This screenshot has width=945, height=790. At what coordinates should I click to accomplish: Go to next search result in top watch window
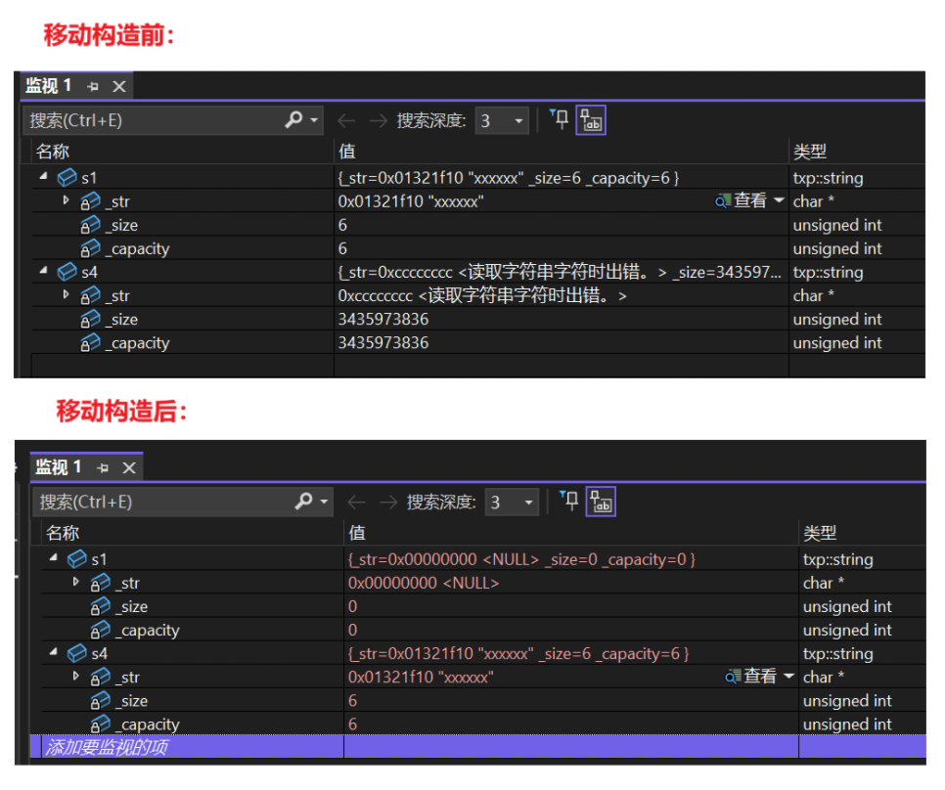click(378, 121)
